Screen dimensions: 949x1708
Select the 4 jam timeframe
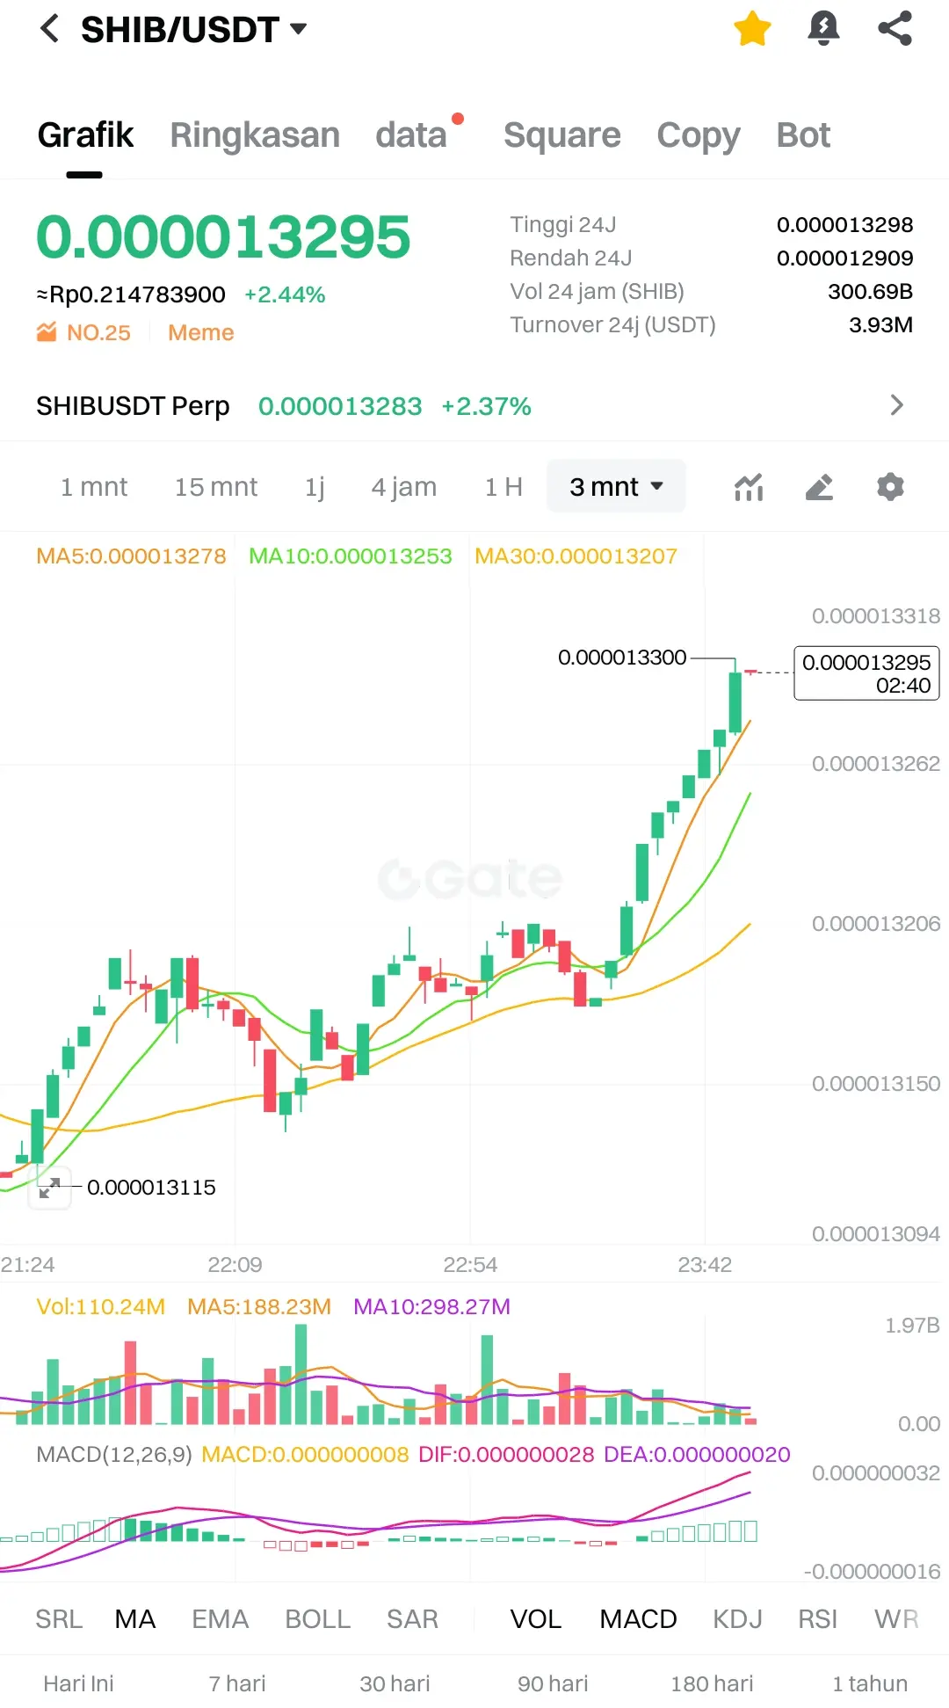(x=404, y=487)
